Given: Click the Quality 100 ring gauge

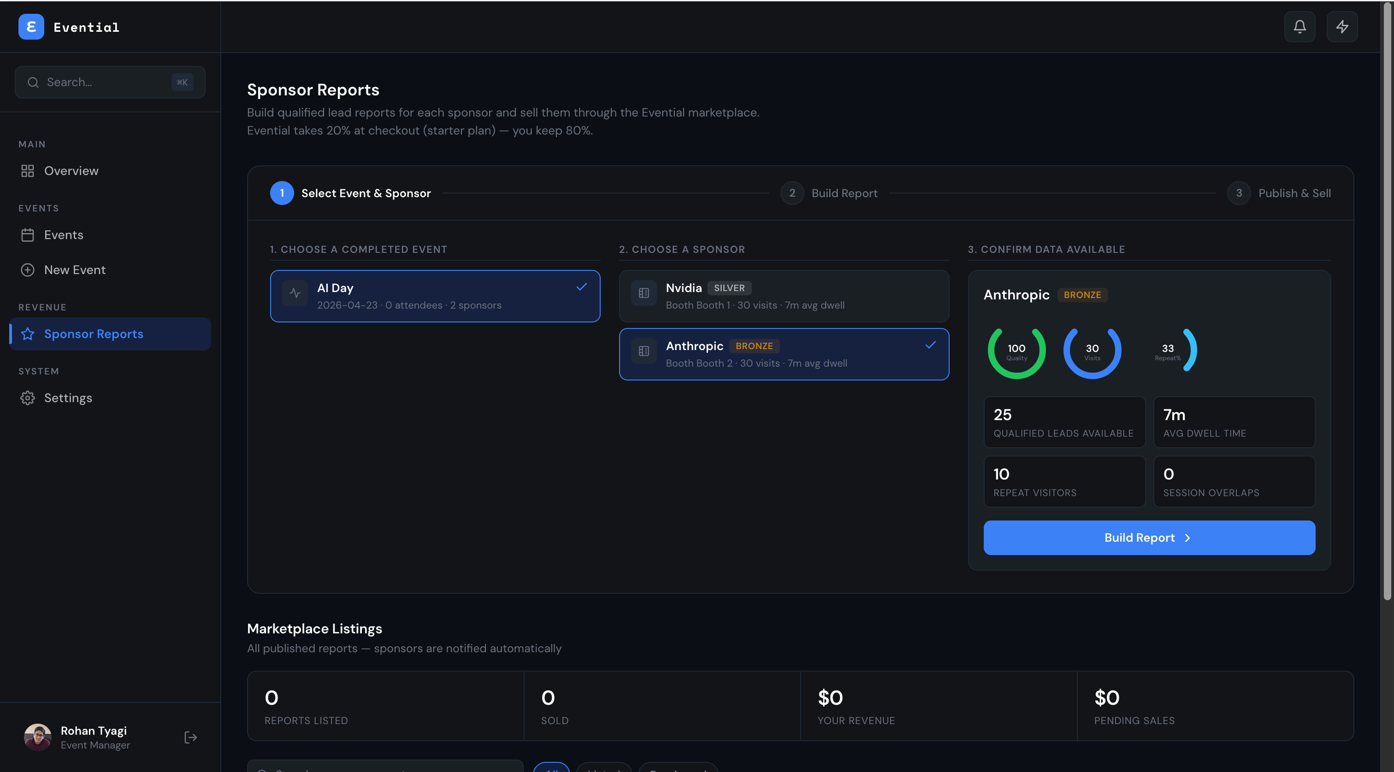Looking at the screenshot, I should tap(1016, 352).
